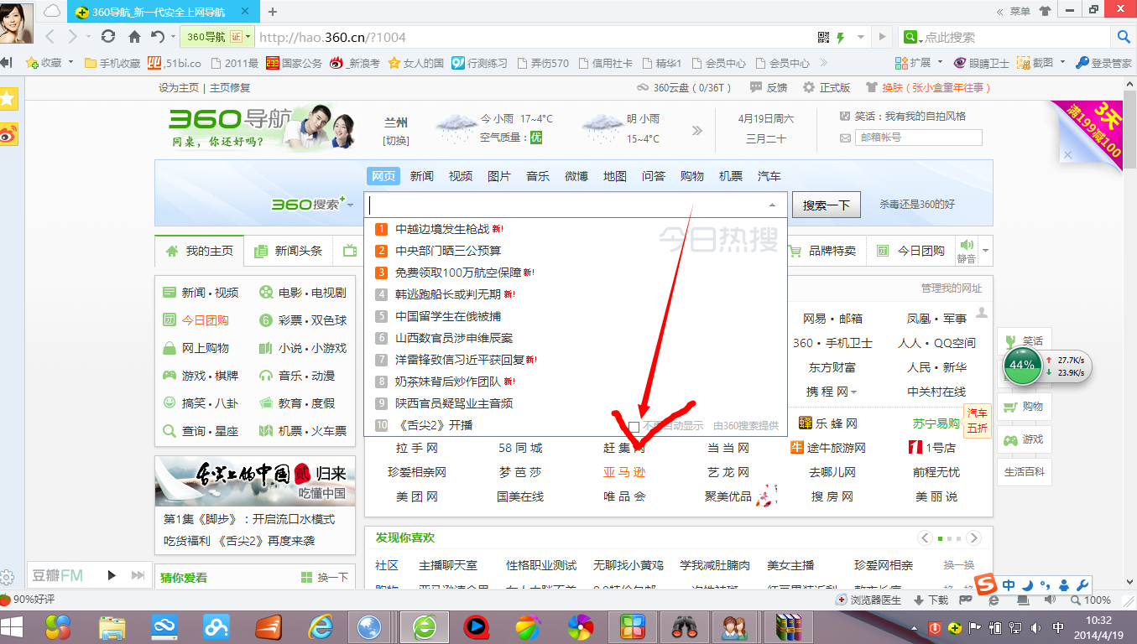The width and height of the screenshot is (1137, 644).
Task: Collapse the hot search suggestions list
Action: pyautogui.click(x=773, y=205)
